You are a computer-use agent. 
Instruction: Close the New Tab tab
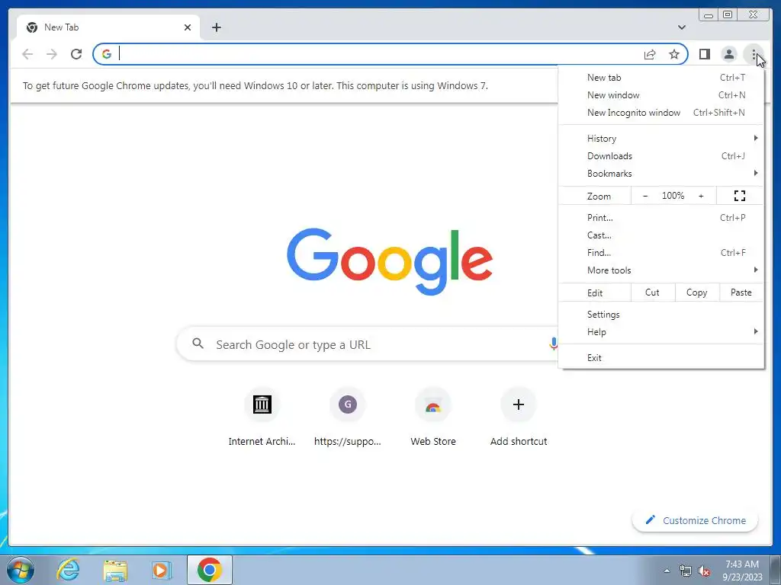tap(188, 27)
